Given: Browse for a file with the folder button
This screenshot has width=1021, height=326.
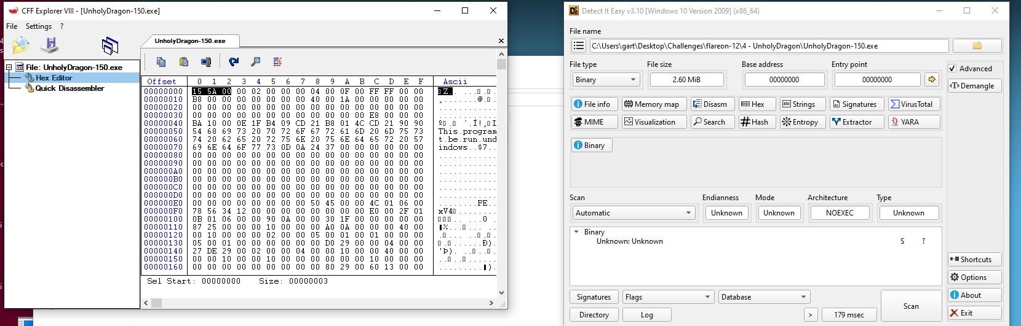Looking at the screenshot, I should pyautogui.click(x=977, y=45).
